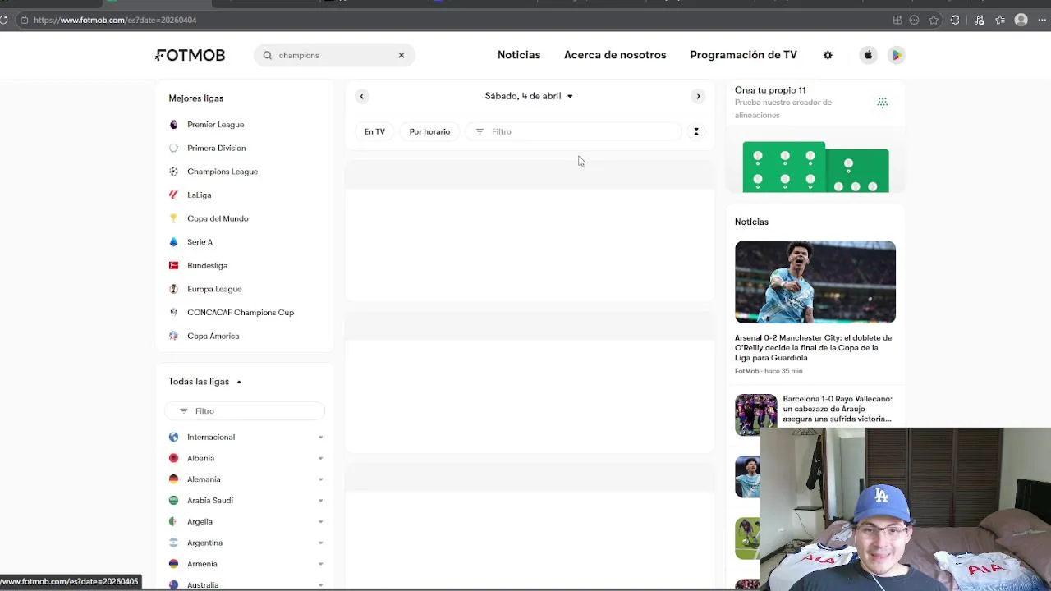Open Bundesliga league page

pyautogui.click(x=207, y=265)
